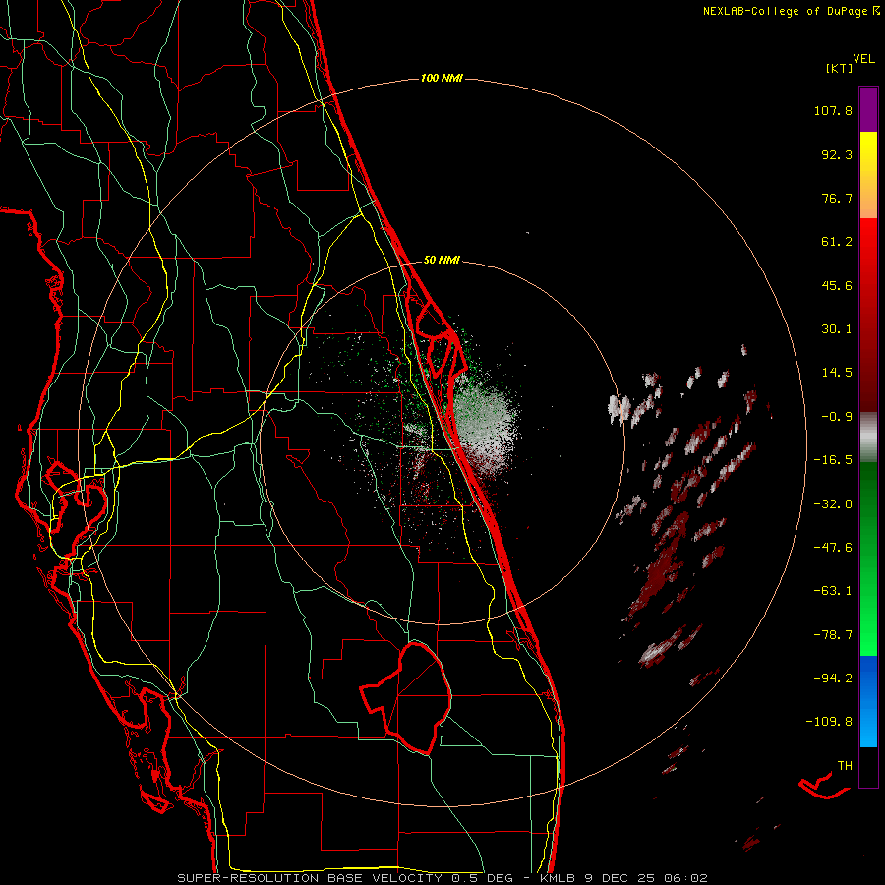Pick the purple top segment of color bar
Image resolution: width=885 pixels, height=885 pixels.
(x=868, y=109)
